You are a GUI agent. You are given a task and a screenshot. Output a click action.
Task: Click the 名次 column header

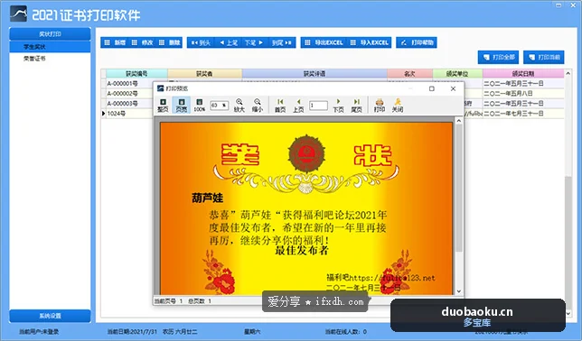point(409,73)
